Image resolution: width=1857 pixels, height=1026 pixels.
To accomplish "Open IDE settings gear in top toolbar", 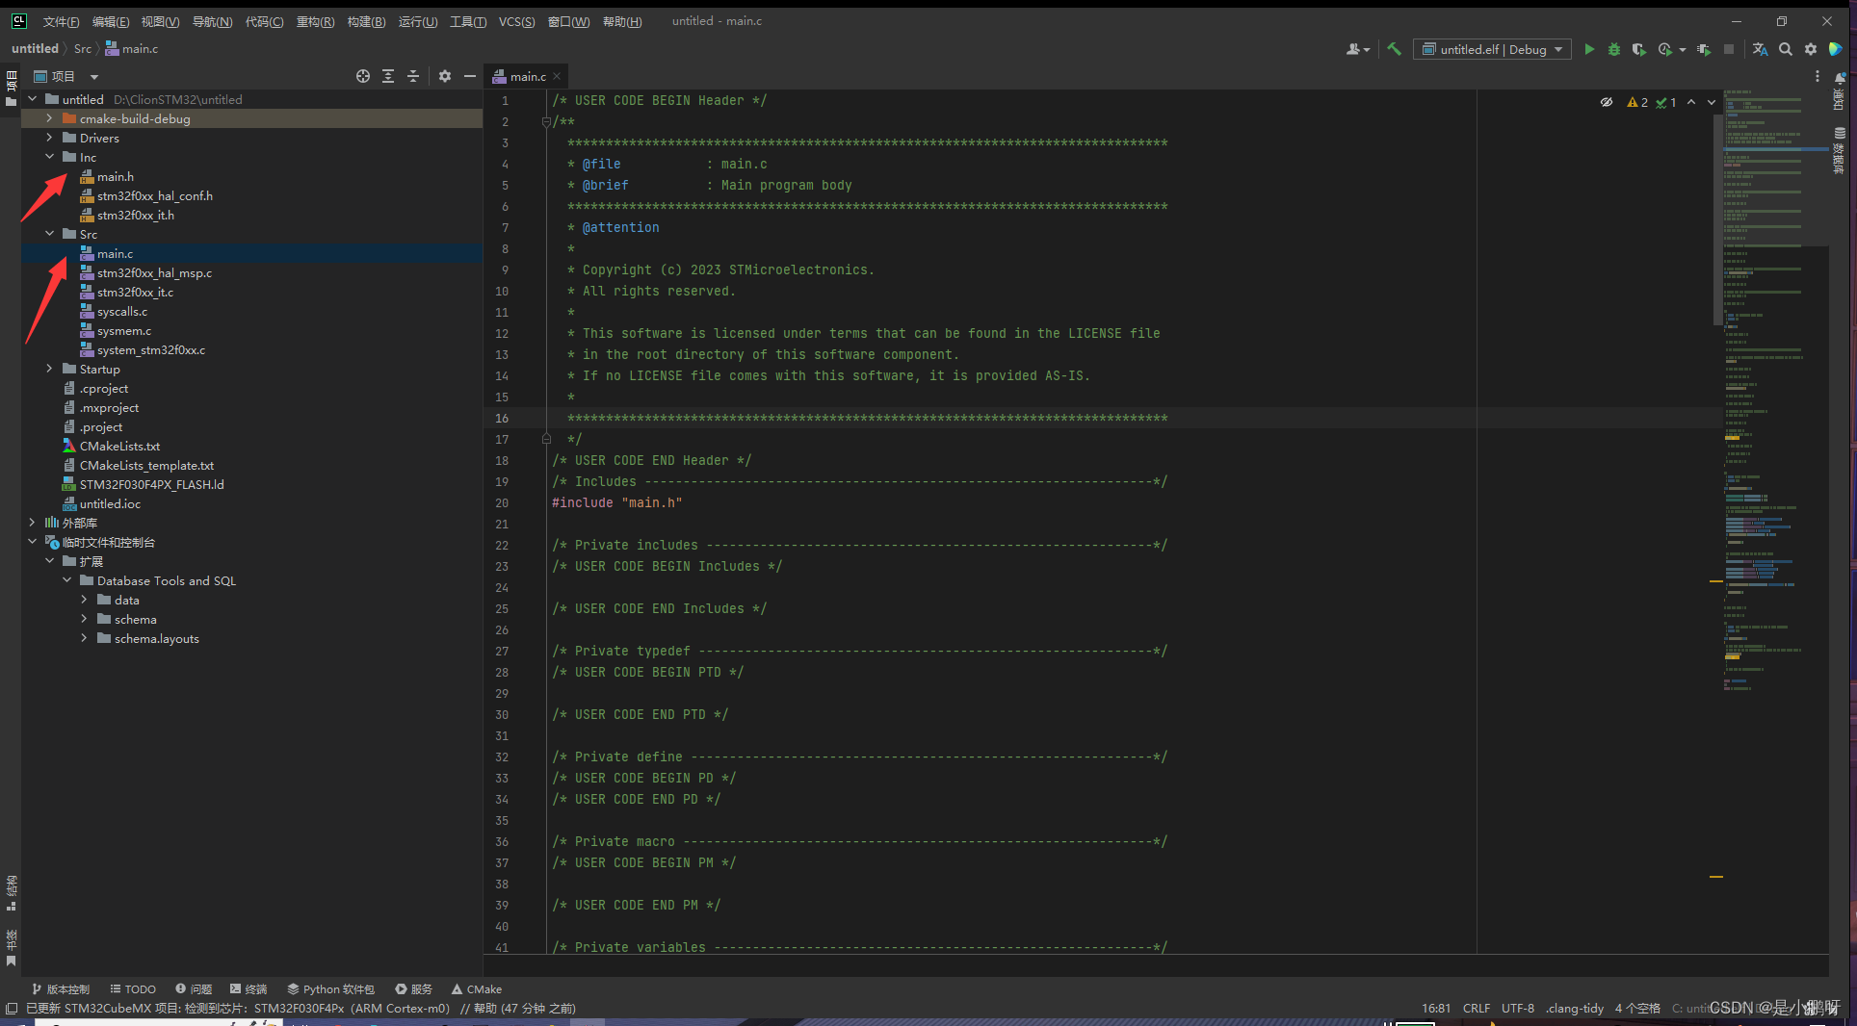I will click(x=1811, y=49).
